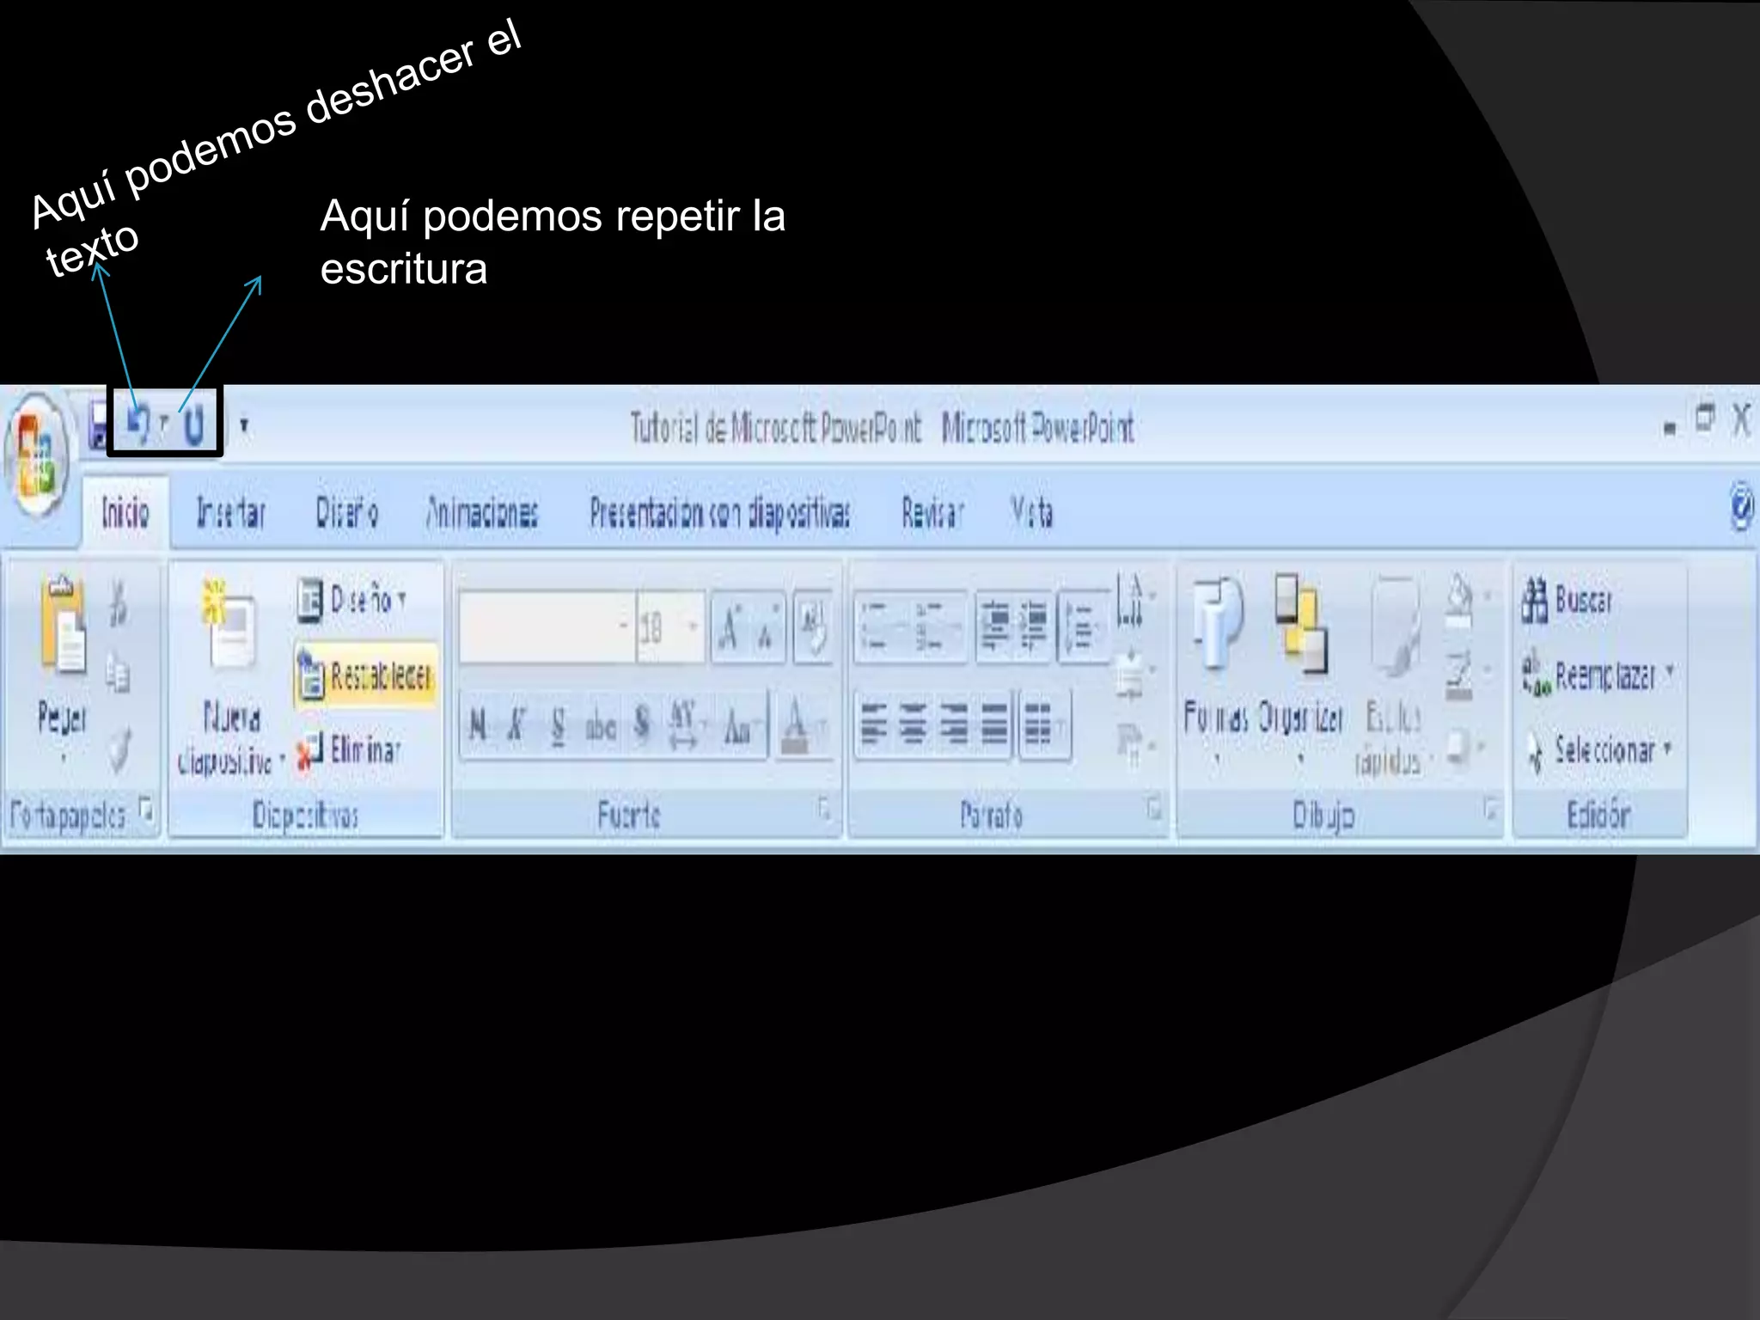Center the paragraph text
Viewport: 1760px width, 1320px height.
coord(914,726)
